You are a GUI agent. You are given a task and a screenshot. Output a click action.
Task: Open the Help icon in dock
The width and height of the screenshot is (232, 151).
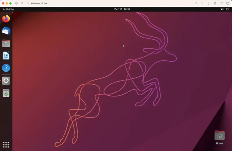pyautogui.click(x=6, y=68)
